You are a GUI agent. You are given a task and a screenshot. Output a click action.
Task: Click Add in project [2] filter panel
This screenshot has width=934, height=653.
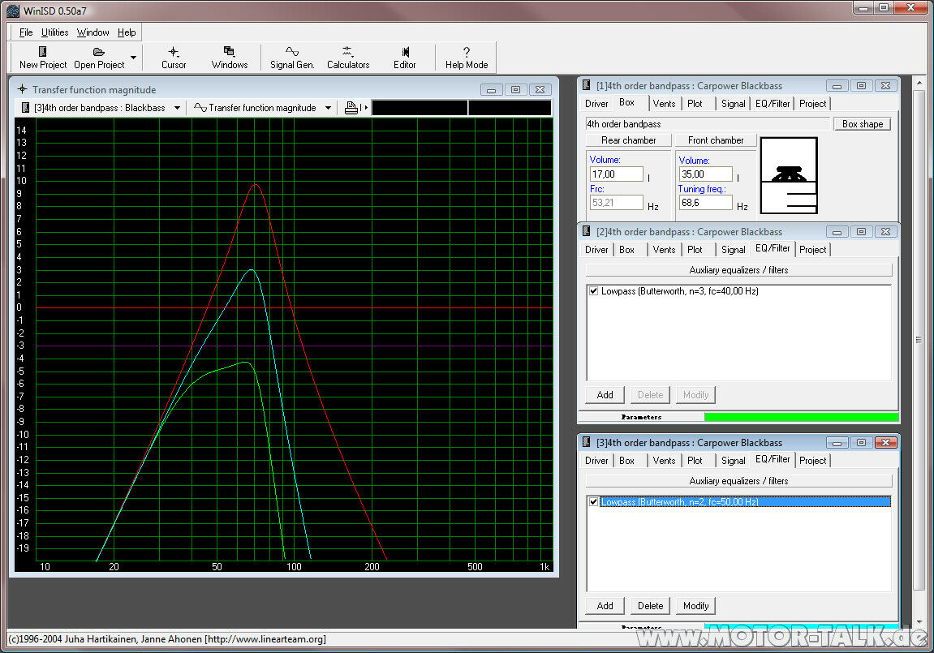pos(605,395)
